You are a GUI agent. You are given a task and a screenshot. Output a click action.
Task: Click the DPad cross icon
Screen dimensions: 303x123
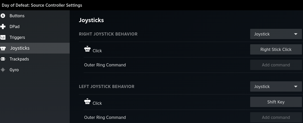point(3,27)
